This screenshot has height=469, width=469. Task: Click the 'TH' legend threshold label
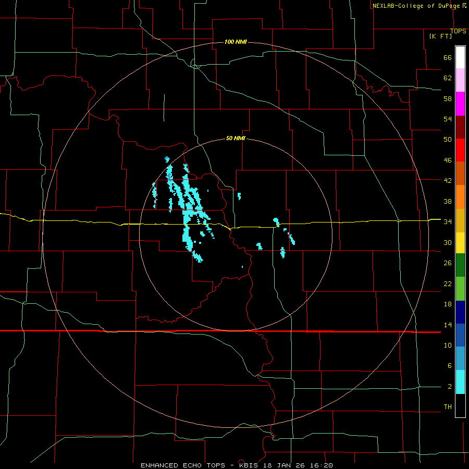448,407
